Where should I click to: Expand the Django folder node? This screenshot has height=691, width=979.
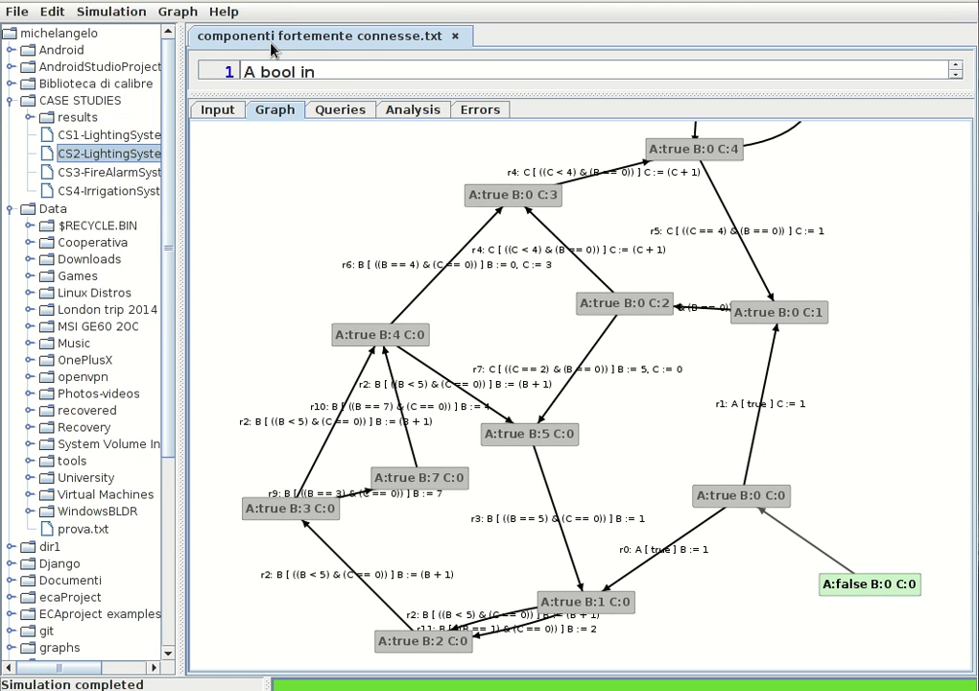coord(11,563)
